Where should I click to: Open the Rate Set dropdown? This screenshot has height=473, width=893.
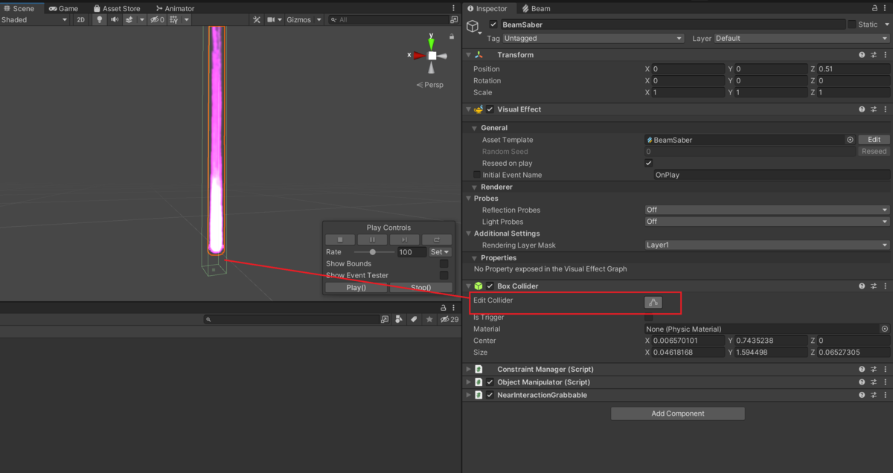pyautogui.click(x=441, y=252)
